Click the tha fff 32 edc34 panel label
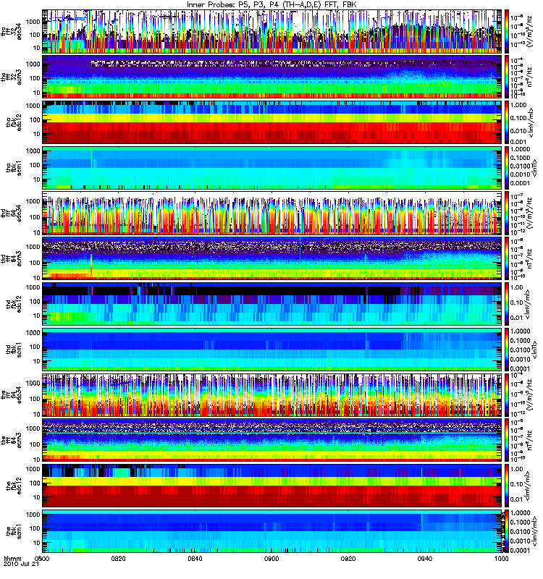 tap(11, 32)
